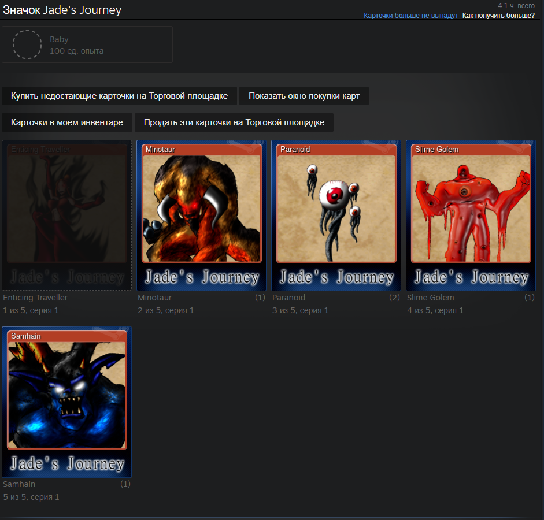Screen dimensions: 544x520
Task: Open the Minotaur trading card image
Action: (202, 216)
